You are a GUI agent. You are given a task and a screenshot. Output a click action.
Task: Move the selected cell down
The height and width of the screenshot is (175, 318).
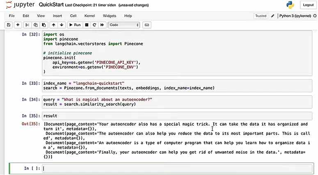click(x=62, y=25)
